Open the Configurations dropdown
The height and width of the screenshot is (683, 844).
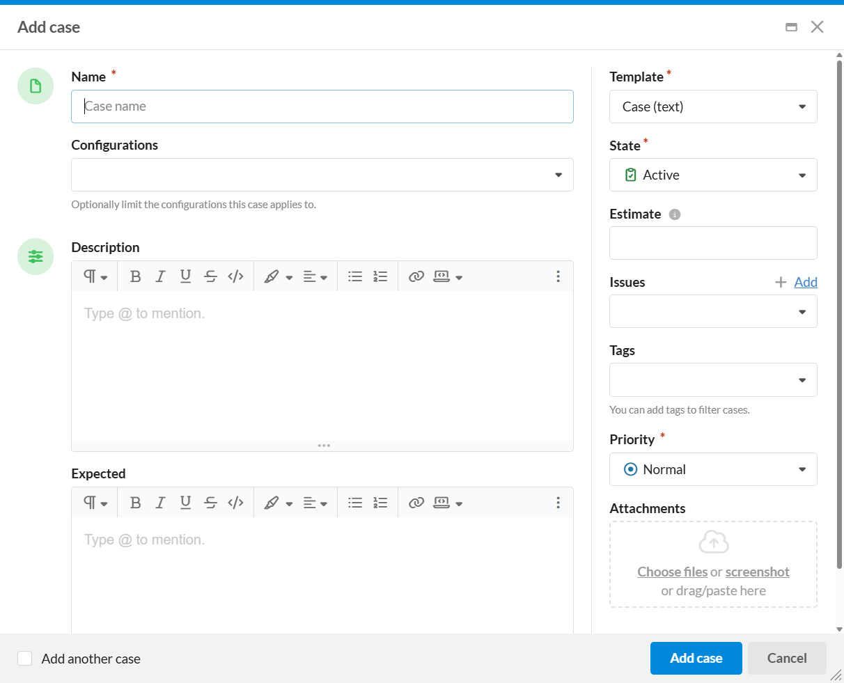322,175
